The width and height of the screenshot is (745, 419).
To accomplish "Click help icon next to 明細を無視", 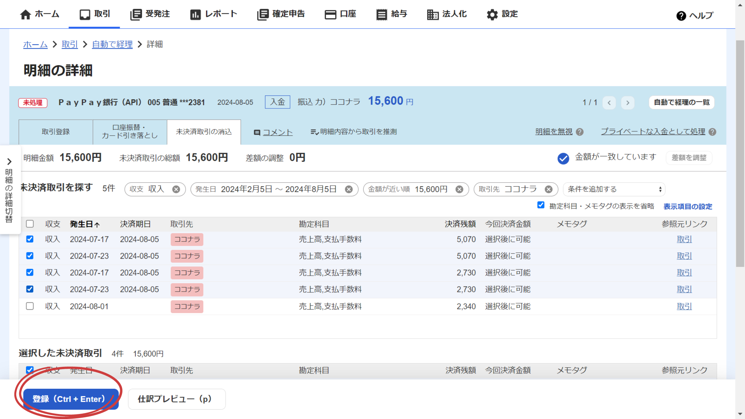I will (x=580, y=132).
